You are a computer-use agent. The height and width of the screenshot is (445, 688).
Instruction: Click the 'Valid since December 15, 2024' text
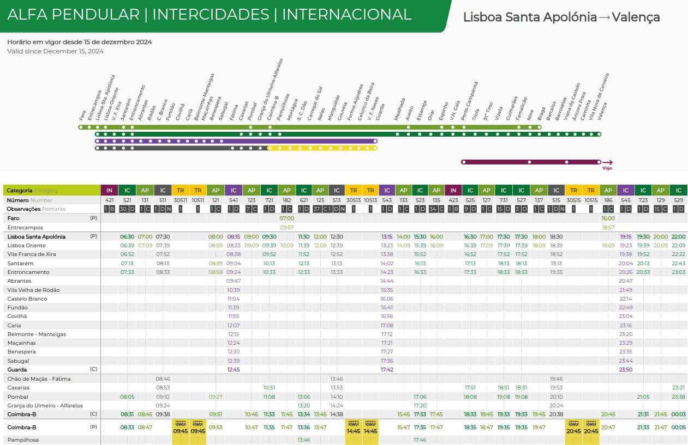(55, 51)
